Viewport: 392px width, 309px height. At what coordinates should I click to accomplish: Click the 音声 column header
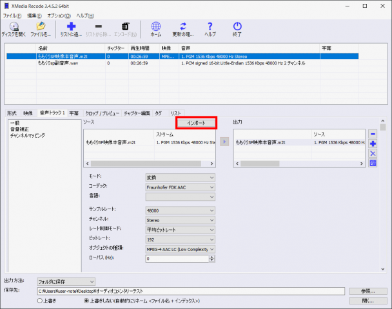coord(250,48)
